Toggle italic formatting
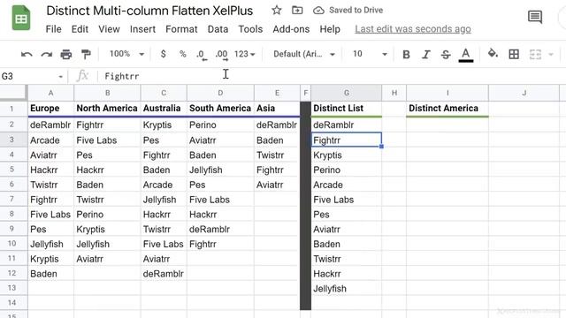Image resolution: width=566 pixels, height=318 pixels. click(426, 55)
